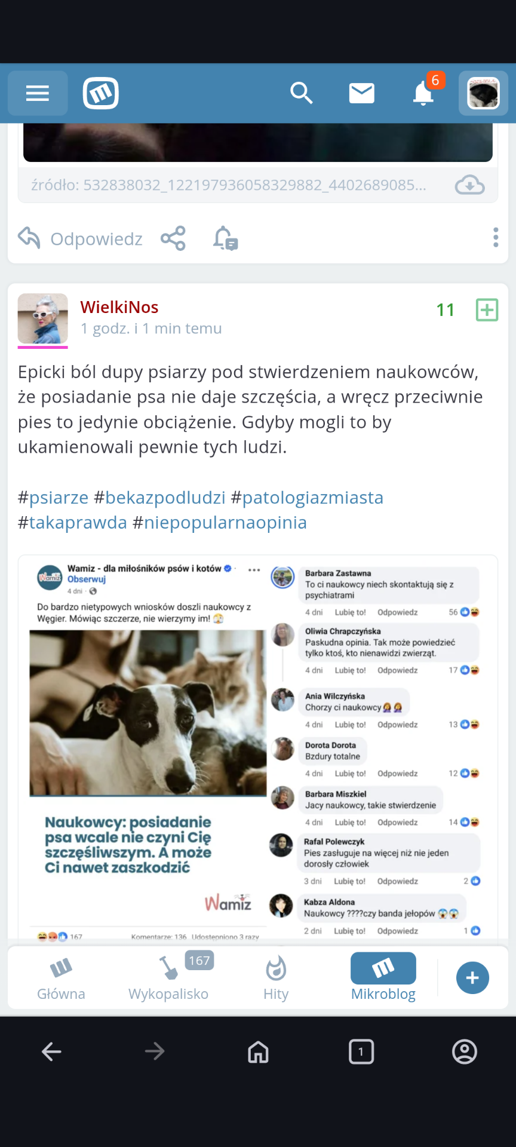Upvote WielkiNos post with plus button
This screenshot has width=516, height=1147.
point(487,310)
